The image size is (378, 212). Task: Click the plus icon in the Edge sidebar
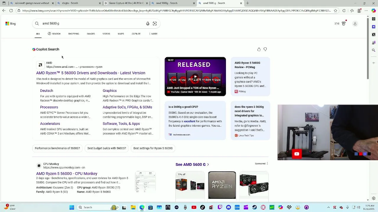374,63
